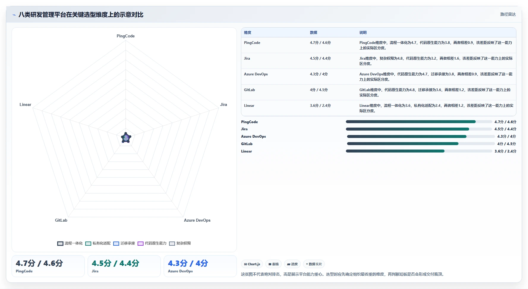Click the Azure DevOps label beside progress bars
The width and height of the screenshot is (528, 289).
coord(253,136)
